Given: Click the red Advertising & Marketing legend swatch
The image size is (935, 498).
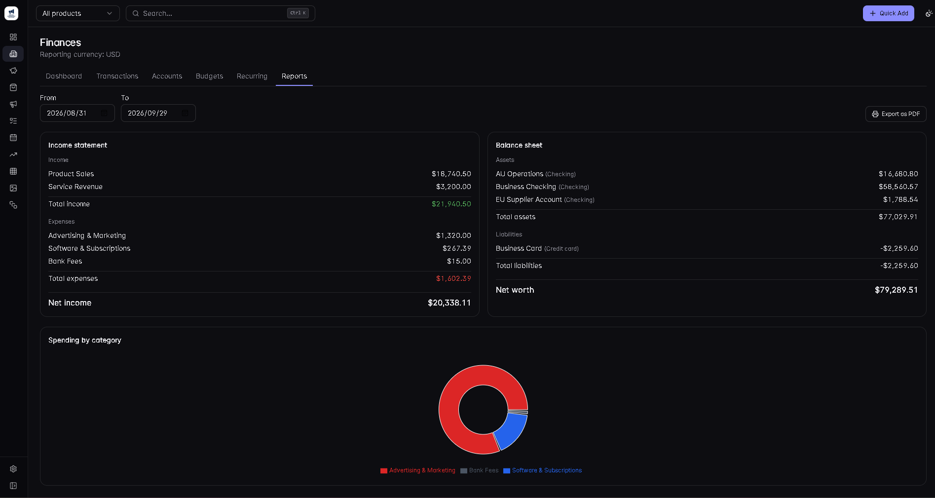Looking at the screenshot, I should [384, 471].
